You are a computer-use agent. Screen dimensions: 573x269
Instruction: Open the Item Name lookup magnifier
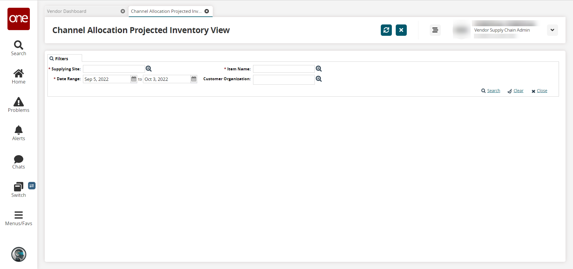point(319,69)
